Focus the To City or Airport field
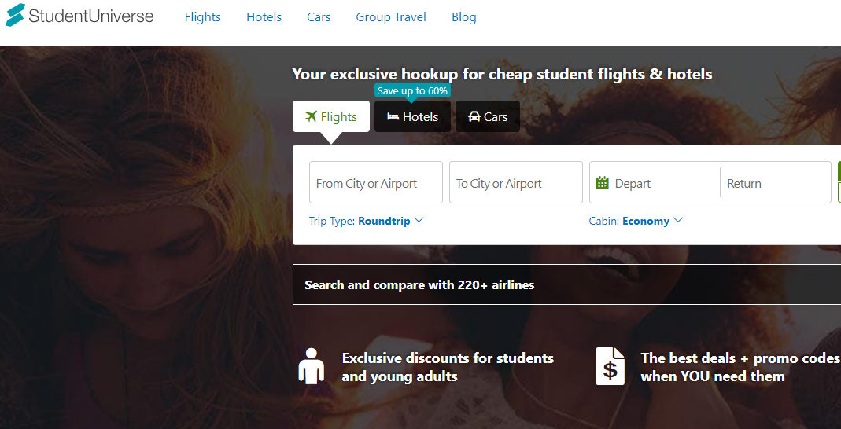Image resolution: width=841 pixels, height=429 pixels. [x=515, y=183]
